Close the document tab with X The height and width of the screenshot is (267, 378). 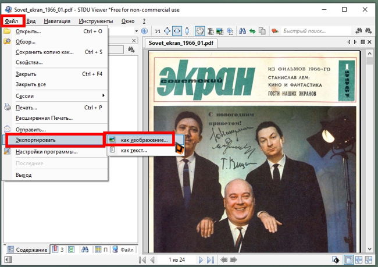pyautogui.click(x=369, y=42)
